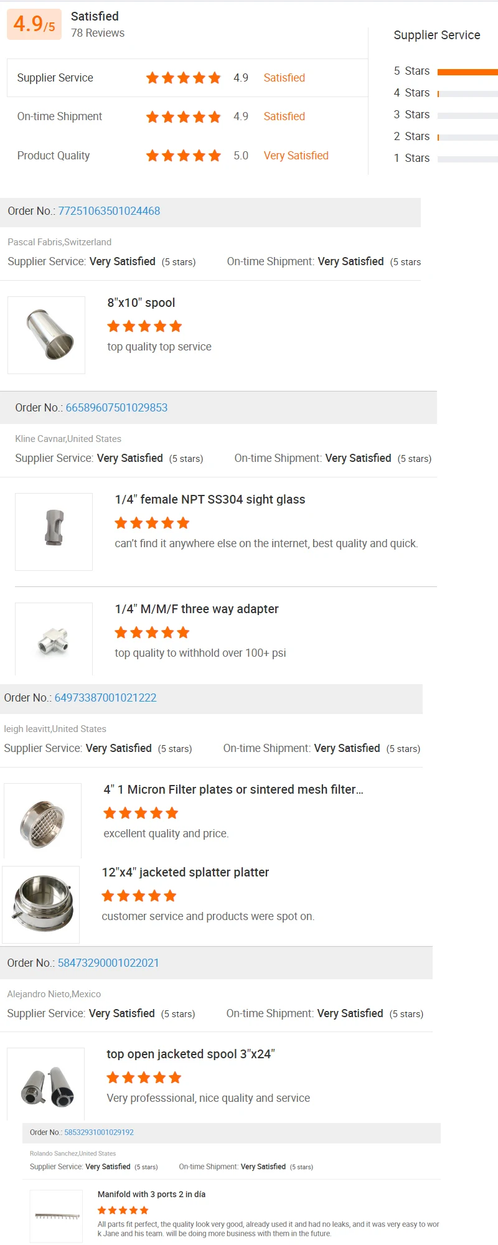Screen dimensions: 498x1245
Task: Open the Micron Filter plates thumbnail
Action: click(42, 822)
